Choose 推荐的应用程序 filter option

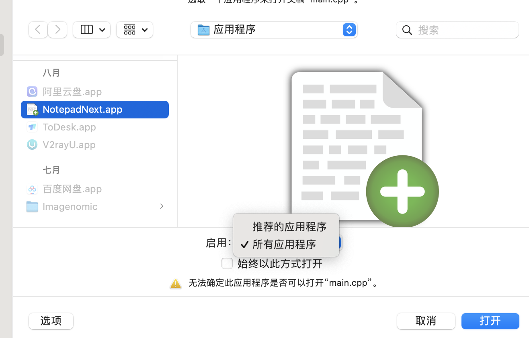[x=289, y=227]
